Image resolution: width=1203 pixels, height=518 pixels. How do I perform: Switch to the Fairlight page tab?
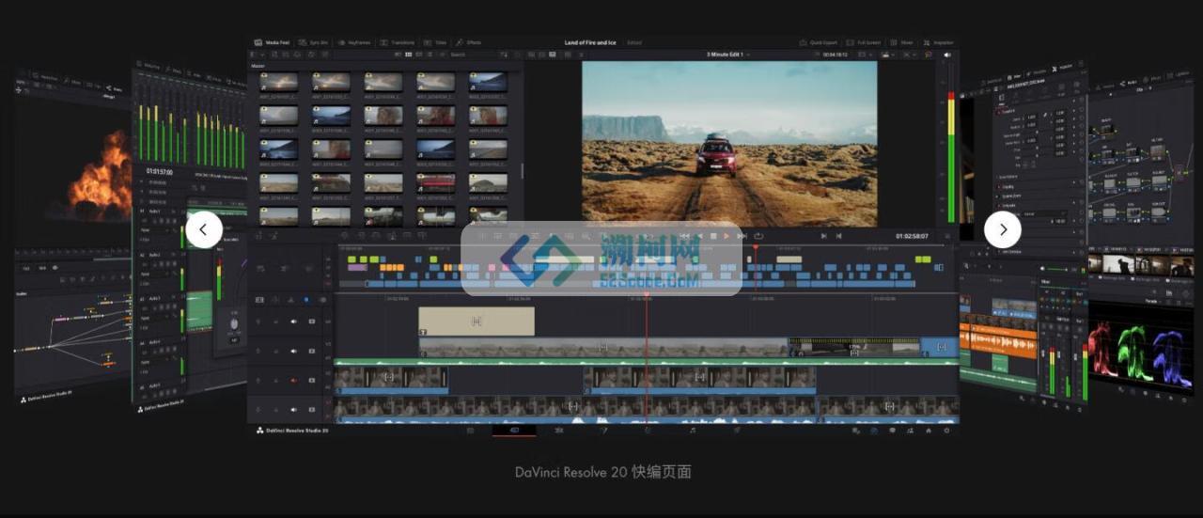click(x=693, y=430)
